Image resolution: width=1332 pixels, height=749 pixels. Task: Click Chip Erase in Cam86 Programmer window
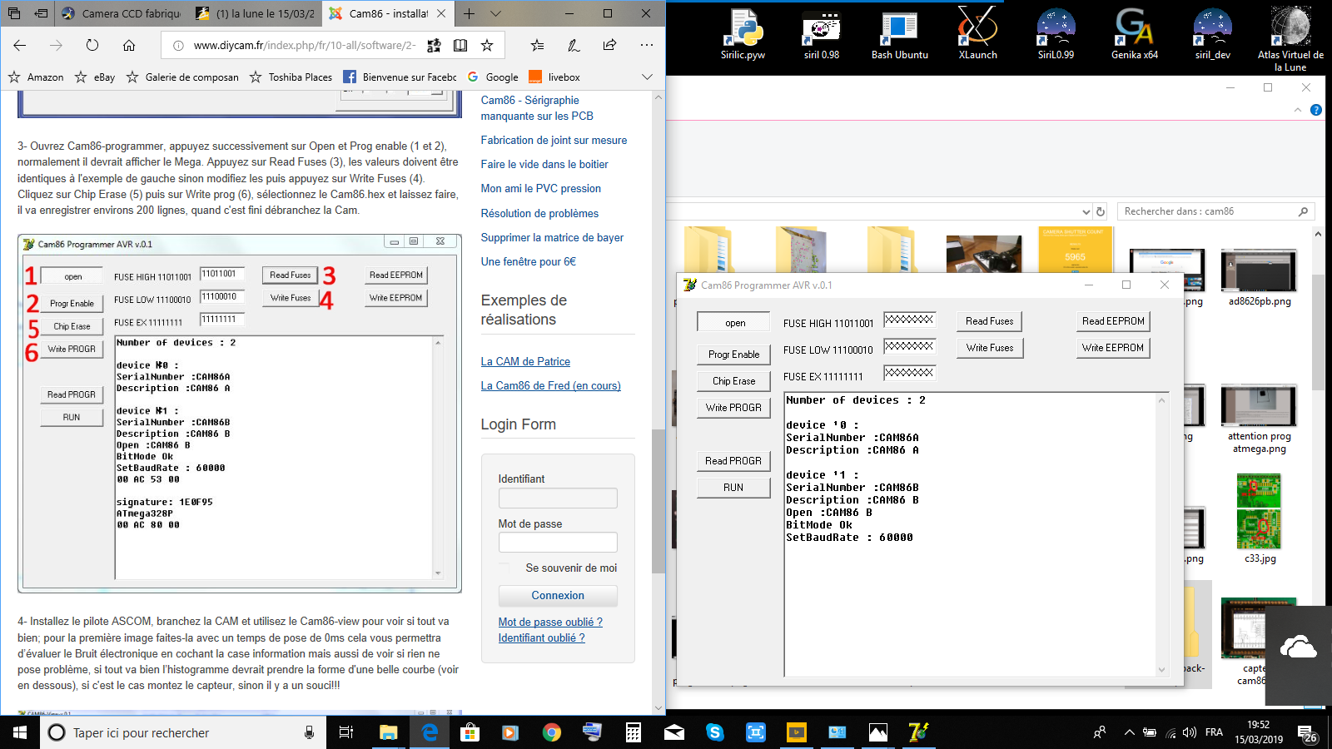click(x=733, y=380)
